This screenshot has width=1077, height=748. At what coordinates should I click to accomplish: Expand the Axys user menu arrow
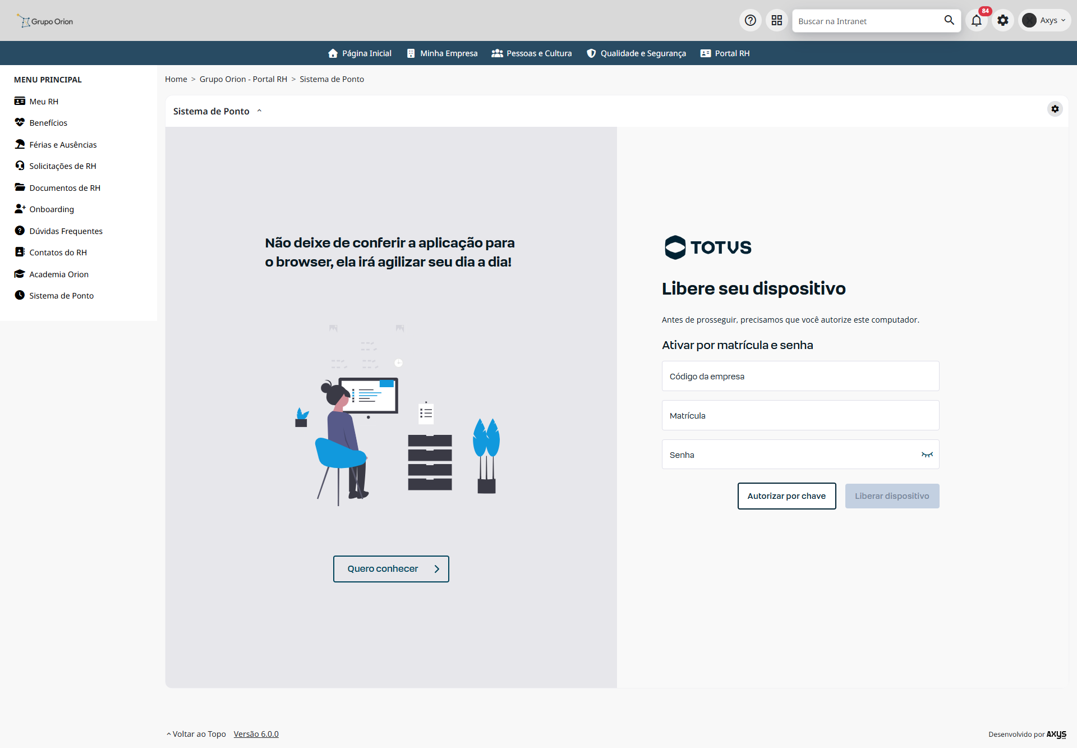1063,21
